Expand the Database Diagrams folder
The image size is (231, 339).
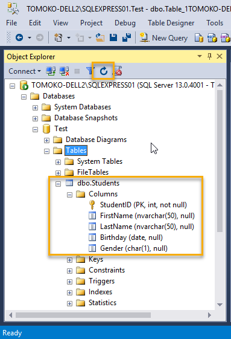[x=46, y=140]
